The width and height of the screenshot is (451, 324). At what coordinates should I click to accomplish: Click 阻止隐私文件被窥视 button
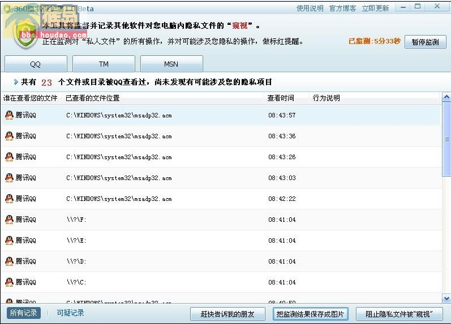[400, 314]
